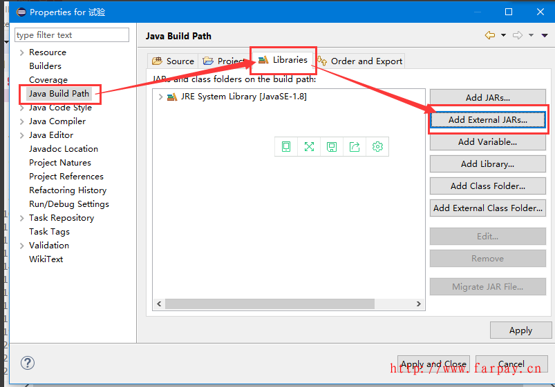Viewport: 555px width, 387px height.
Task: Expand the JRE System Library node
Action: point(161,97)
